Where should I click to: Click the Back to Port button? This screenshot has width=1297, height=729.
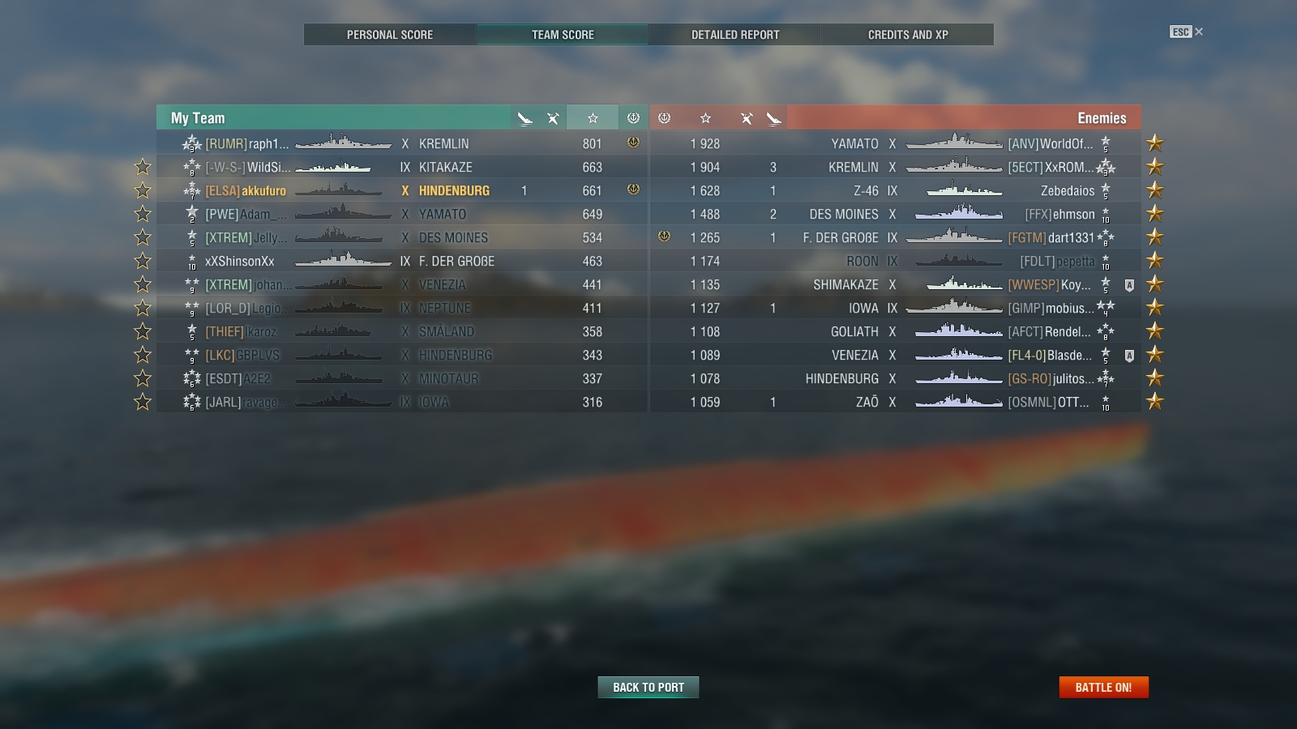(648, 687)
